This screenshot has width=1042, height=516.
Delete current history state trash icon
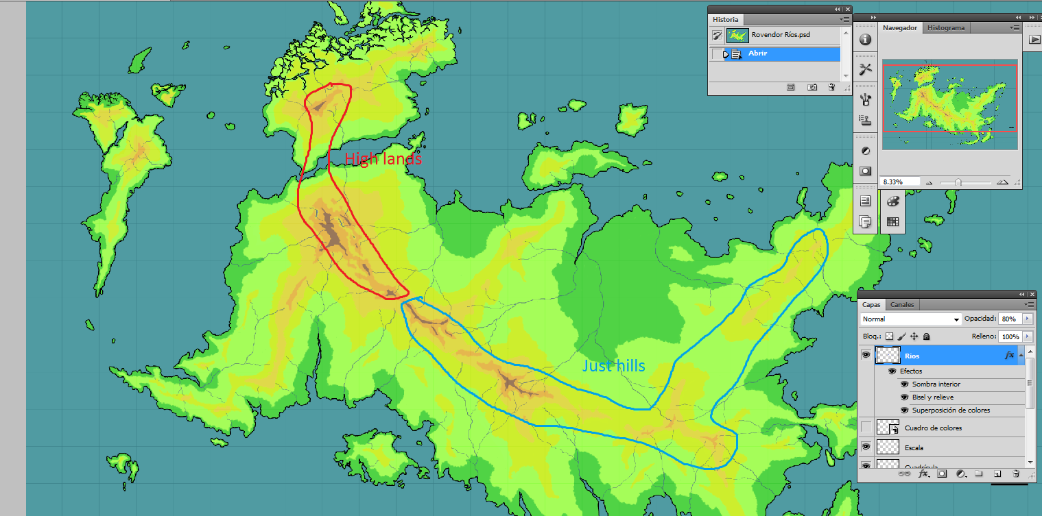[831, 88]
